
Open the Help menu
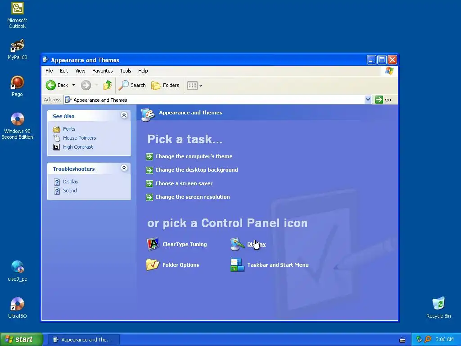coord(143,71)
